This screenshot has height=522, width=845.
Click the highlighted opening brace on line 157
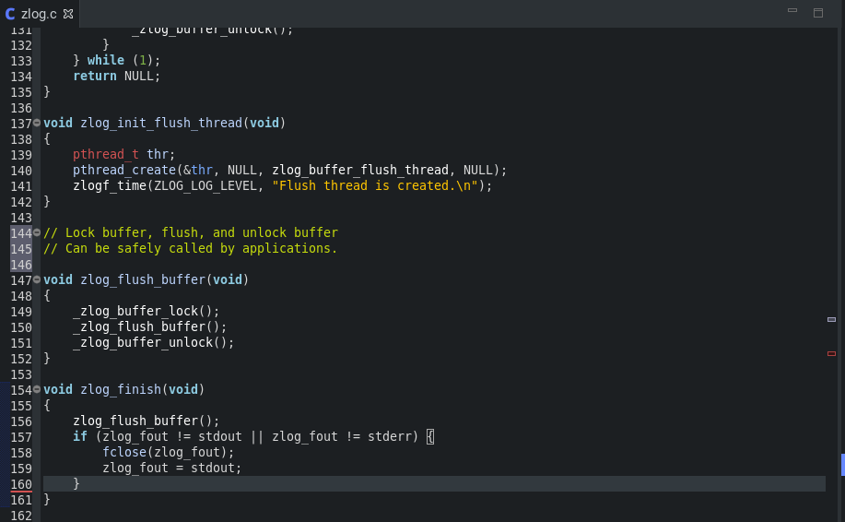pos(429,437)
